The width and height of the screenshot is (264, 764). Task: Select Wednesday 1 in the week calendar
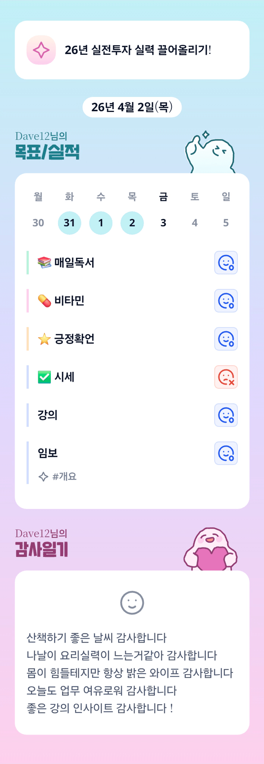pos(101,223)
